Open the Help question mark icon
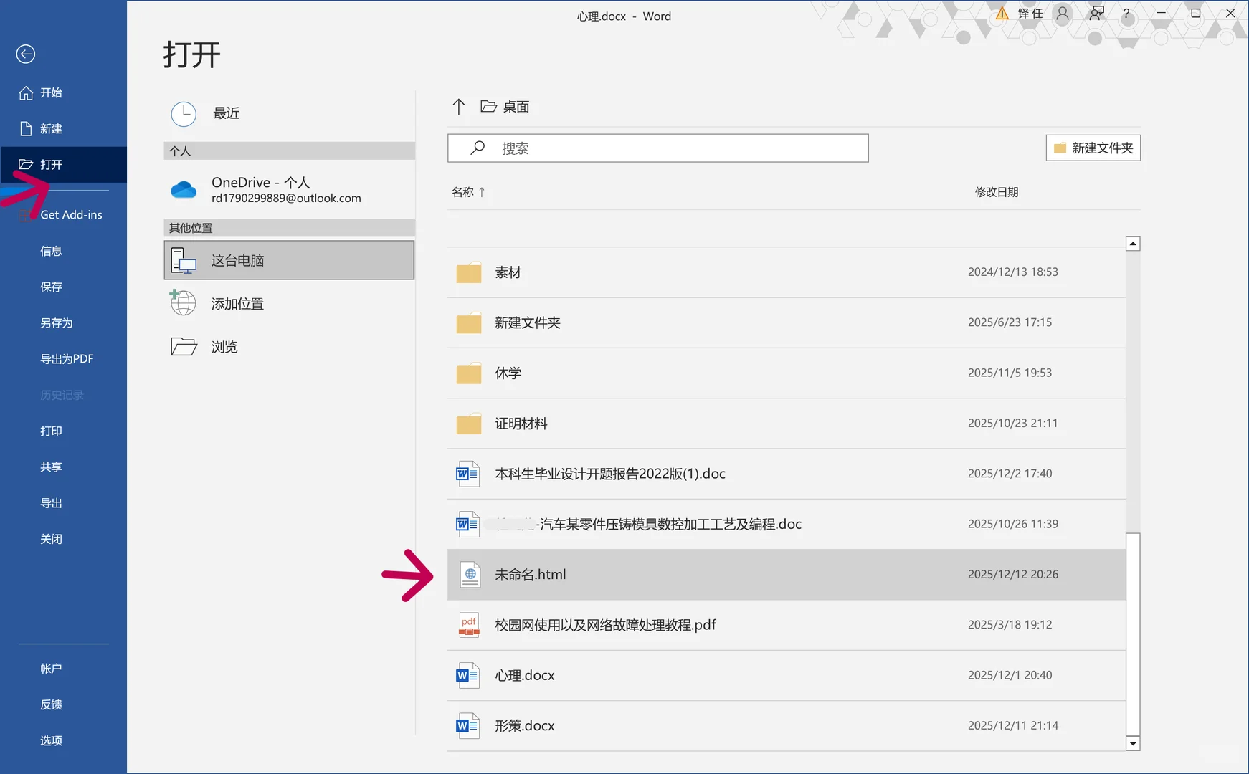This screenshot has width=1249, height=774. [1125, 14]
